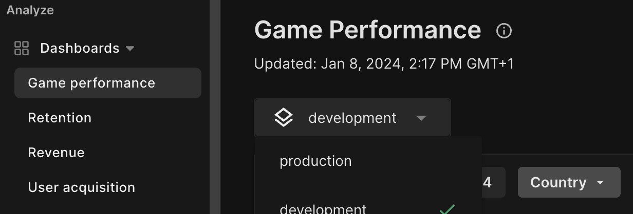Click the Updated timestamp text

tap(384, 64)
